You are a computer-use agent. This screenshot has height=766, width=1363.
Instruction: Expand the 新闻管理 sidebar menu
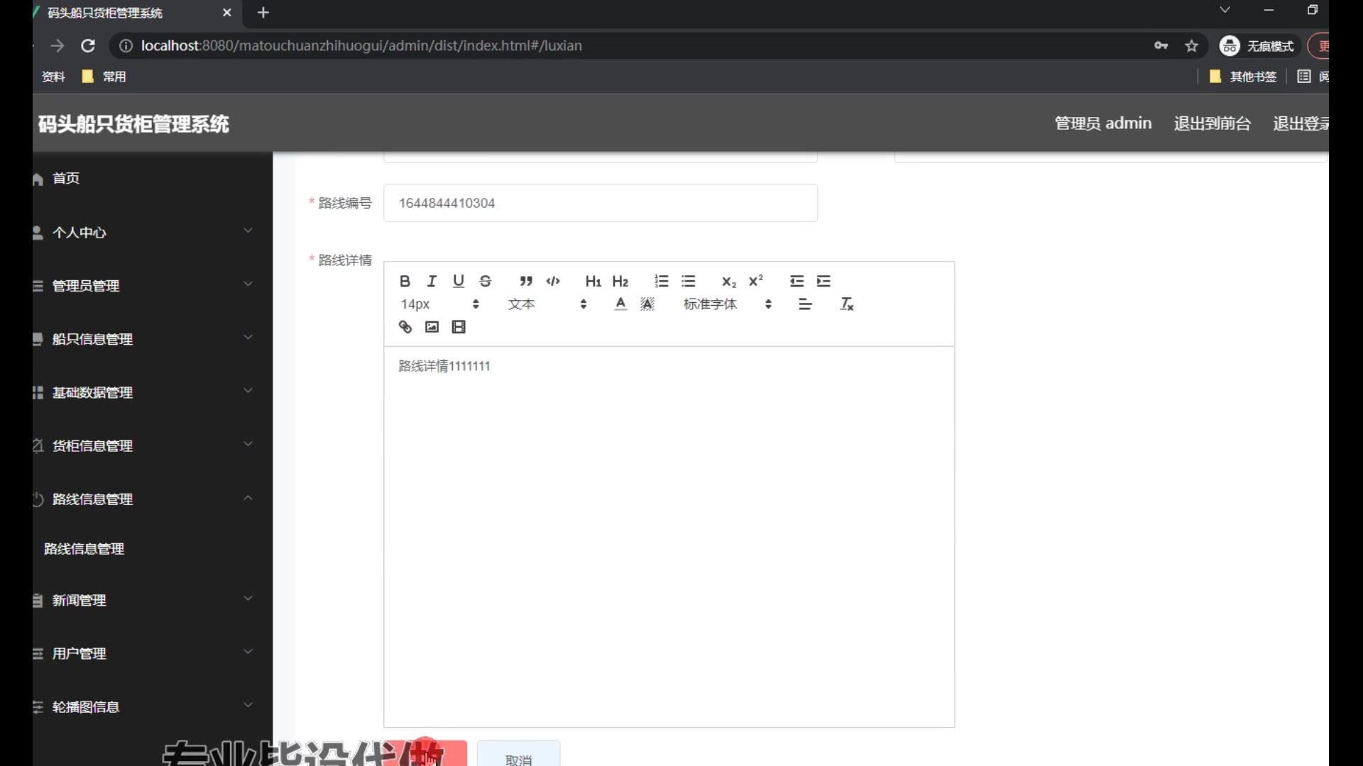152,600
